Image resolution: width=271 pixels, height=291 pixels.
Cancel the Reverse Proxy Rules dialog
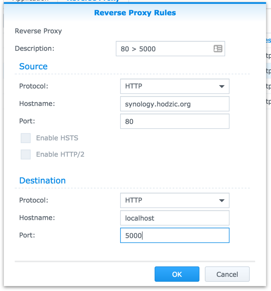coord(227,274)
